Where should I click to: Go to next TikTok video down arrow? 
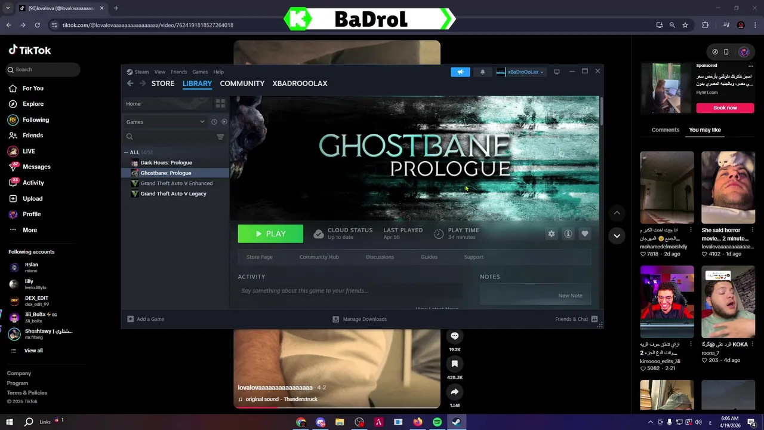coord(617,236)
